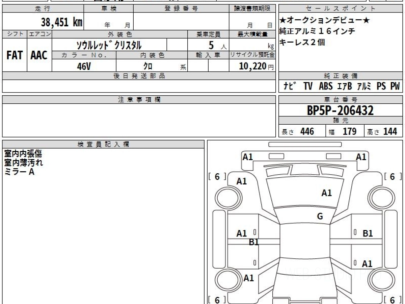Click the 内装色 header

pyautogui.click(x=152, y=55)
